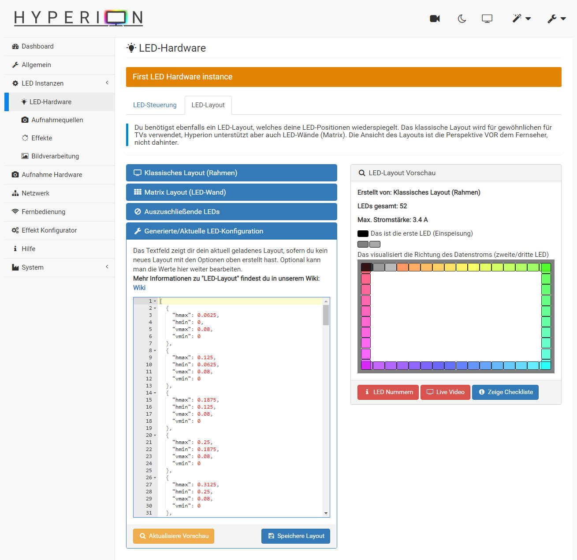Fold JSON block at line 8
Screen dimensions: 577x560
[x=155, y=350]
